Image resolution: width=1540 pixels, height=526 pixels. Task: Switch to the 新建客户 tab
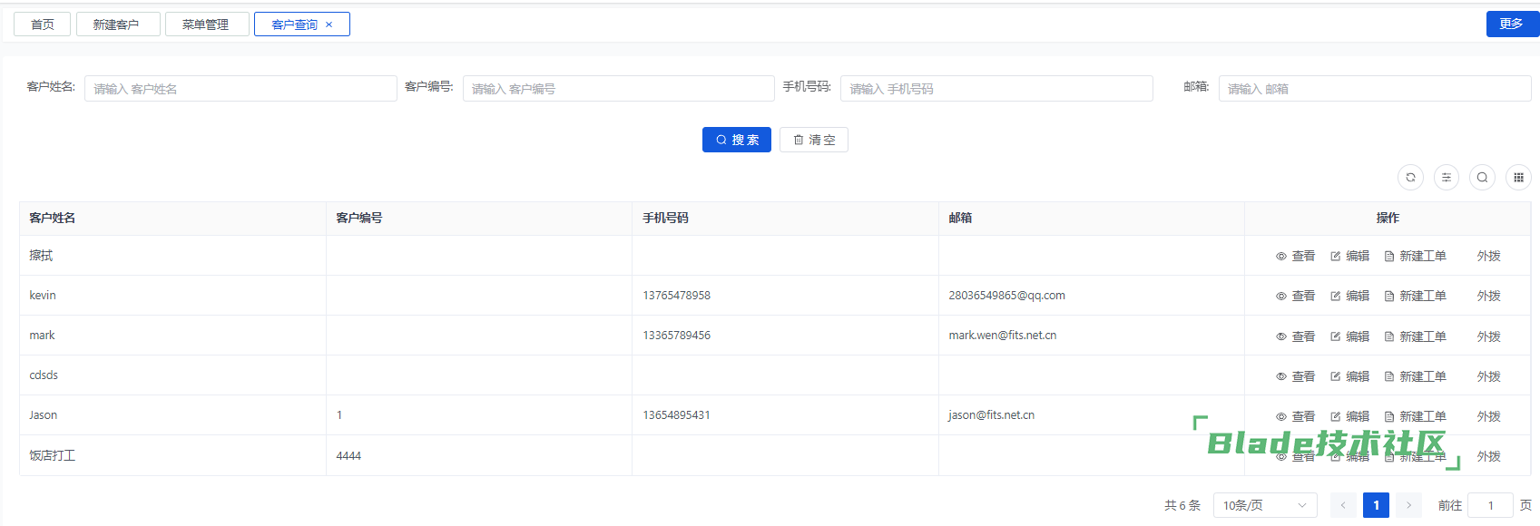pos(117,24)
